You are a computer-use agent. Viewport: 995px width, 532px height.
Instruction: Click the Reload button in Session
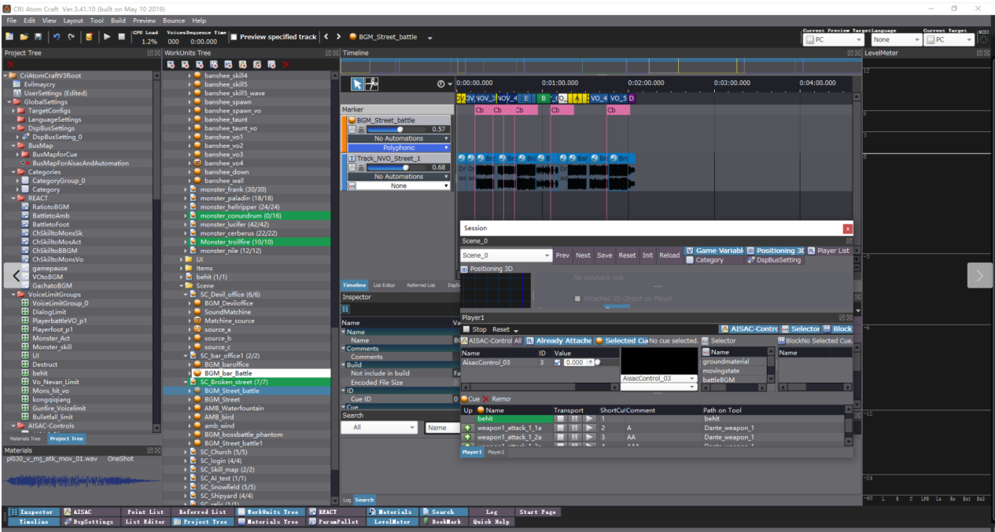click(x=669, y=255)
